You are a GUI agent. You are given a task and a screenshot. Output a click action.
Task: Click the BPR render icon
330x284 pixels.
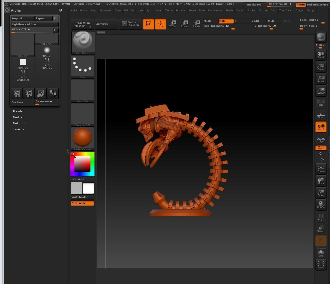coord(321,37)
